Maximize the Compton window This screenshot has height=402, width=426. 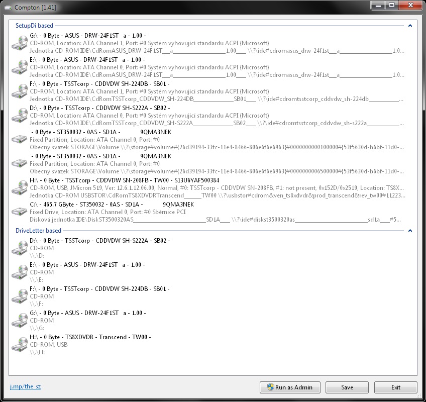(391, 6)
